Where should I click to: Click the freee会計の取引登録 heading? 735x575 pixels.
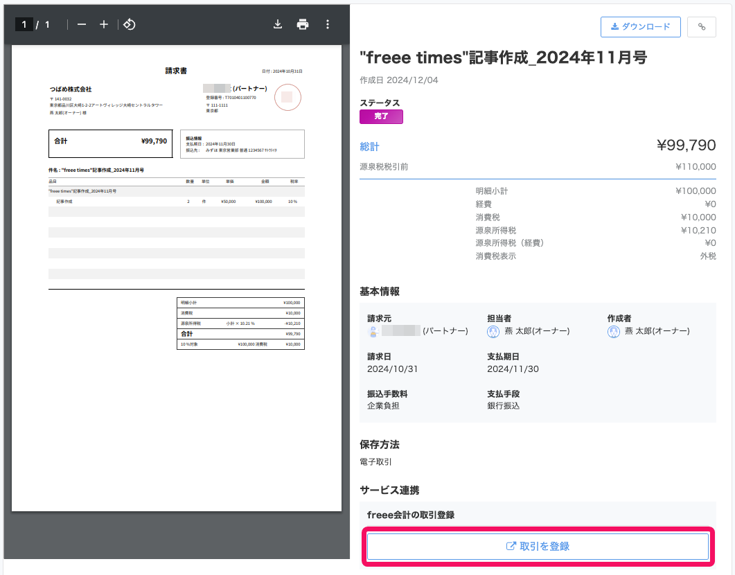(x=411, y=515)
